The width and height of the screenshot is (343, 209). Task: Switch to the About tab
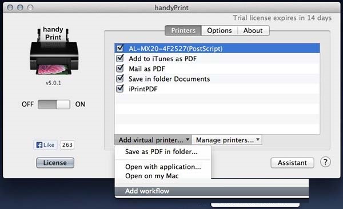pos(253,30)
